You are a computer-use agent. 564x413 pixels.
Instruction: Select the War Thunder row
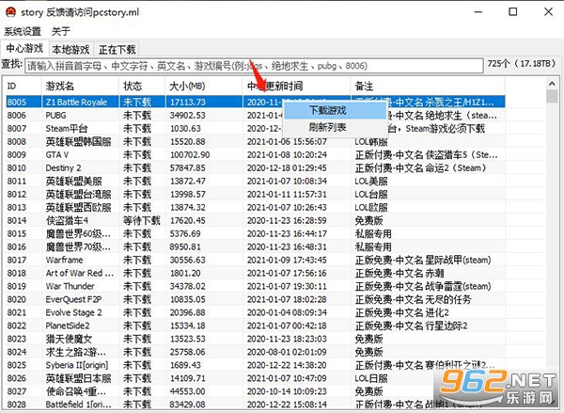click(x=256, y=286)
